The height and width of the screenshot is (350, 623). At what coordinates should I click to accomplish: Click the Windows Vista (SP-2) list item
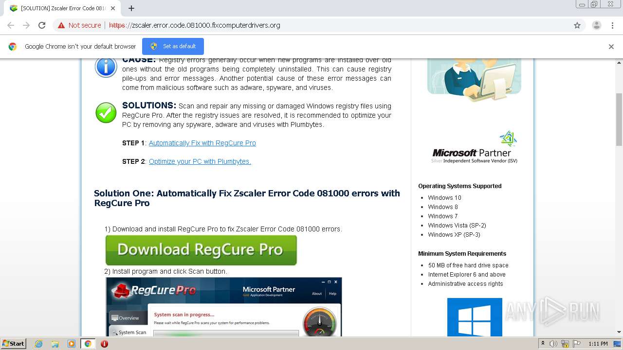(457, 226)
